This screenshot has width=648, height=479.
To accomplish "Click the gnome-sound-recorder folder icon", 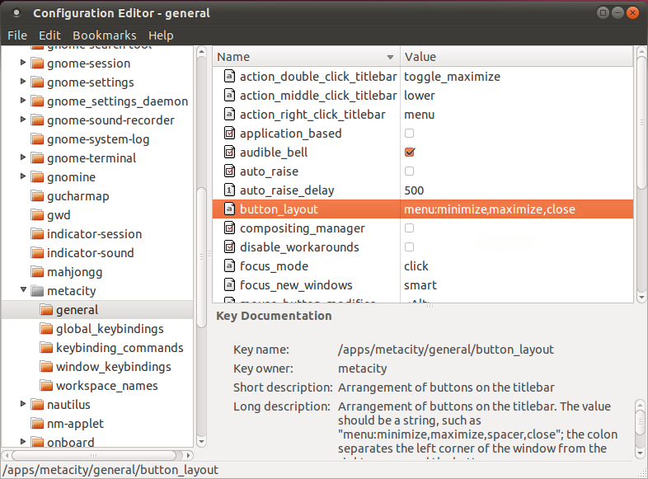I will [x=37, y=120].
